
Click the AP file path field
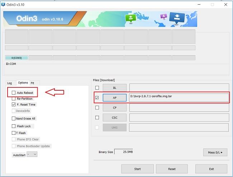pyautogui.click(x=179, y=97)
